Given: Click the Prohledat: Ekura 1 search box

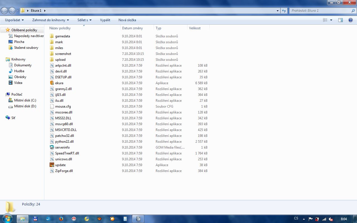Looking at the screenshot, I should 320,11.
